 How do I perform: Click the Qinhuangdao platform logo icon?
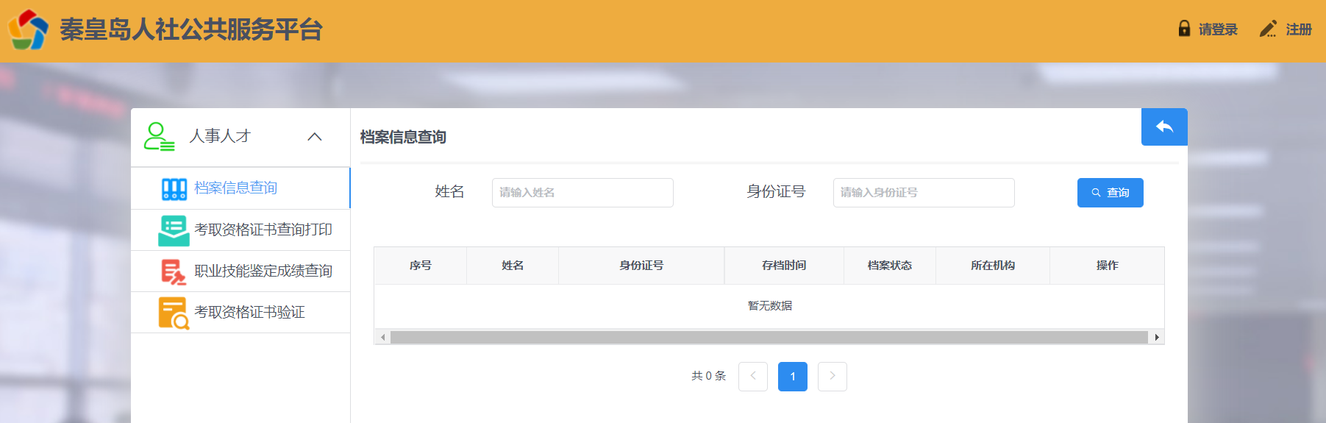(28, 29)
